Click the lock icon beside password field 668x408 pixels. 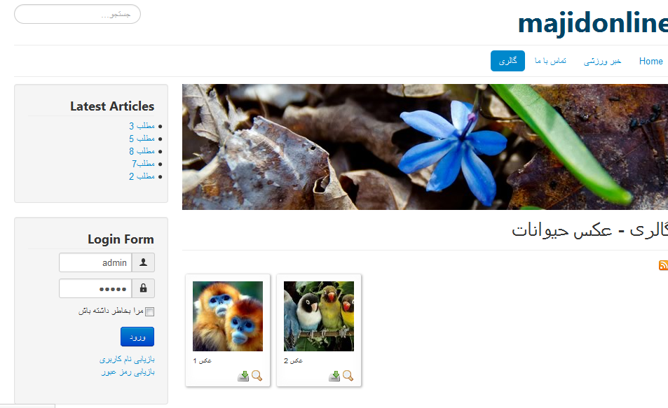pyautogui.click(x=143, y=288)
